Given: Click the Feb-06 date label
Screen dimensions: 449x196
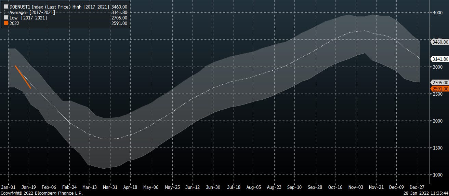Looking at the screenshot, I should point(49,187).
